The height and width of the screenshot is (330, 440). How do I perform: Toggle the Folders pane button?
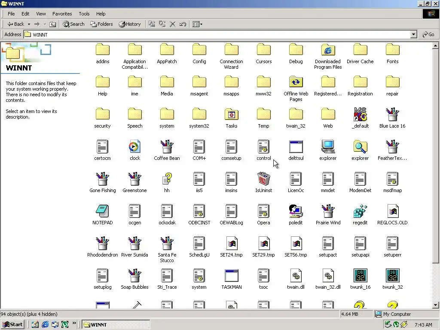point(101,24)
